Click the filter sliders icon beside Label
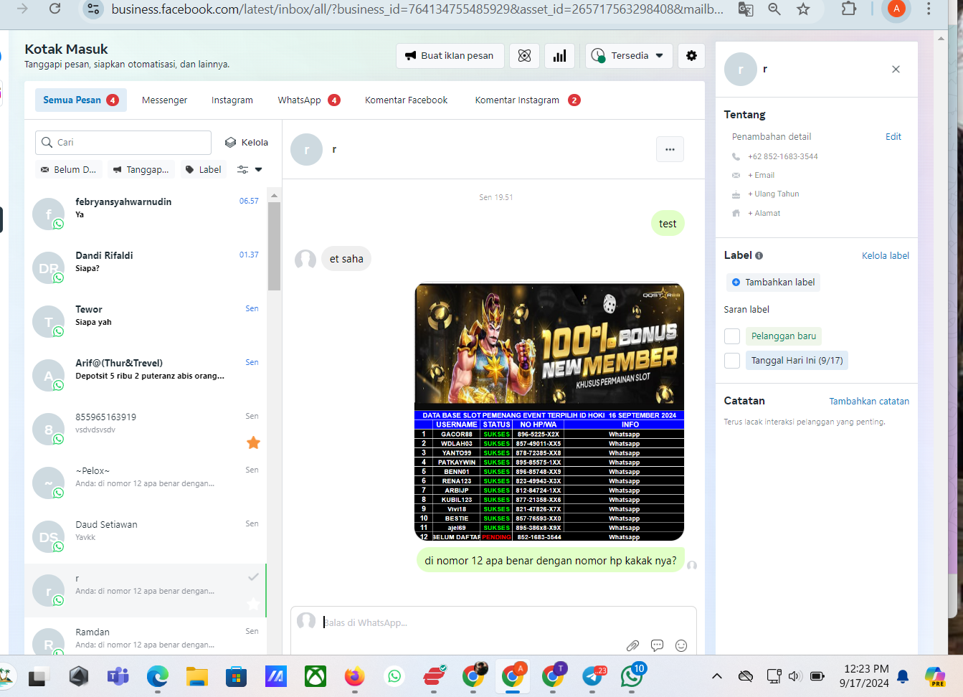The height and width of the screenshot is (697, 963). [243, 170]
